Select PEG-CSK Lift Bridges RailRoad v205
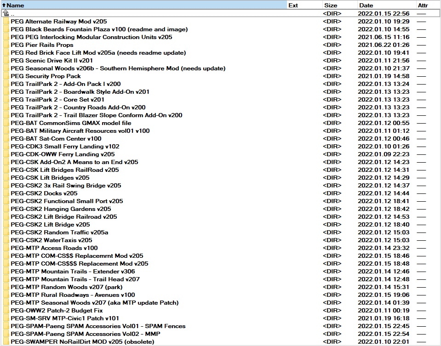The image size is (441, 346). pyautogui.click(x=65, y=170)
